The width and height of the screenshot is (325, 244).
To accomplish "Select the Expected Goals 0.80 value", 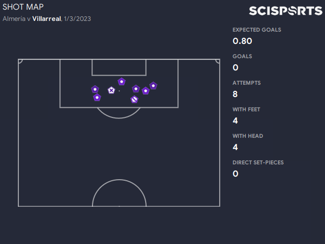I will pos(242,41).
